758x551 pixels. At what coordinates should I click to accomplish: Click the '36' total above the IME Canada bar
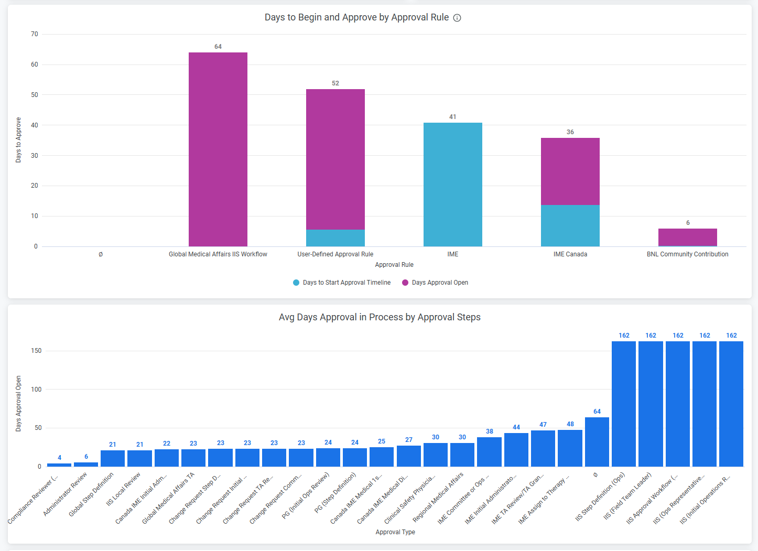(x=570, y=132)
